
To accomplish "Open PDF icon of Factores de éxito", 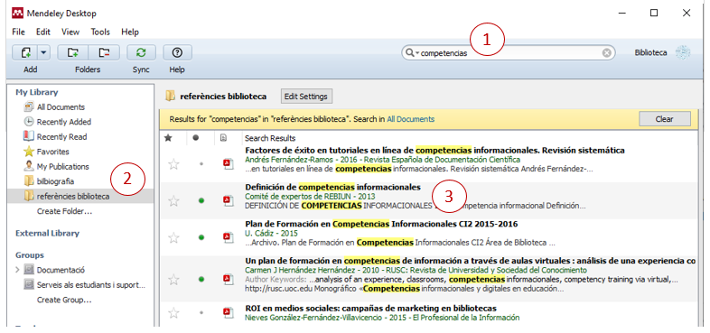I will 229,163.
